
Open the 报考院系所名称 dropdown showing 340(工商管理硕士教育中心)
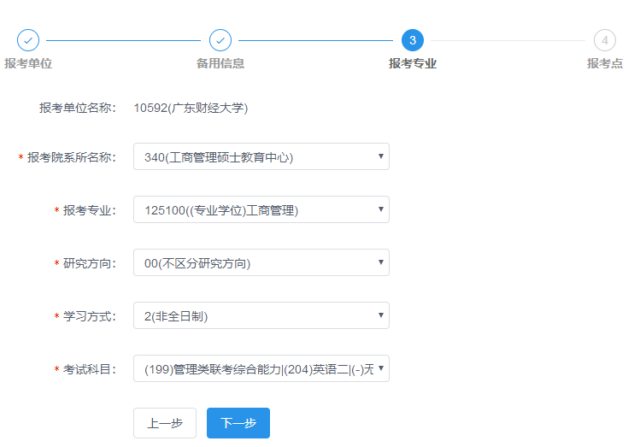click(x=261, y=157)
